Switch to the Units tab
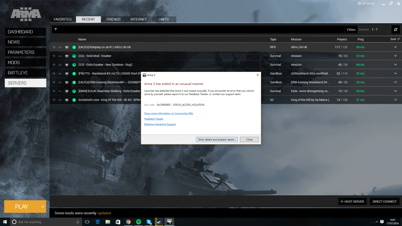Viewport: 402px width, 226px height. 164,19
